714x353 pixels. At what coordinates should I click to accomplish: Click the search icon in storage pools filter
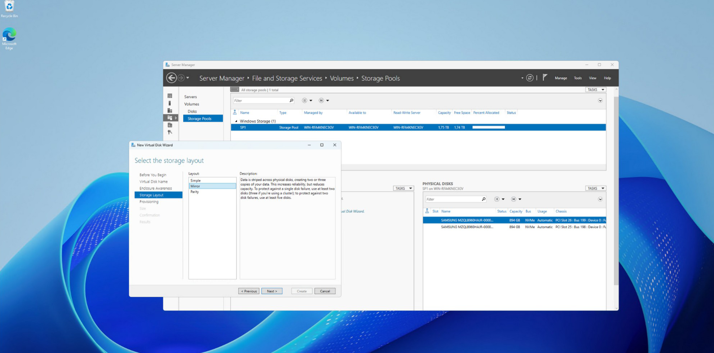[291, 101]
